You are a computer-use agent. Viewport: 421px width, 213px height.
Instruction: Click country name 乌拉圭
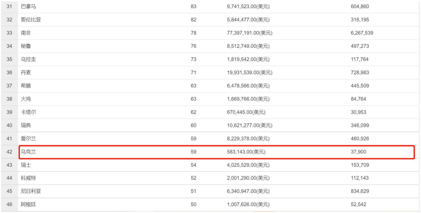pyautogui.click(x=28, y=59)
